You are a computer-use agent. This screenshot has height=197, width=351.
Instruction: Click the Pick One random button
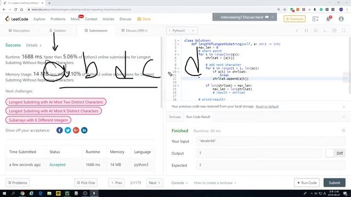86,183
